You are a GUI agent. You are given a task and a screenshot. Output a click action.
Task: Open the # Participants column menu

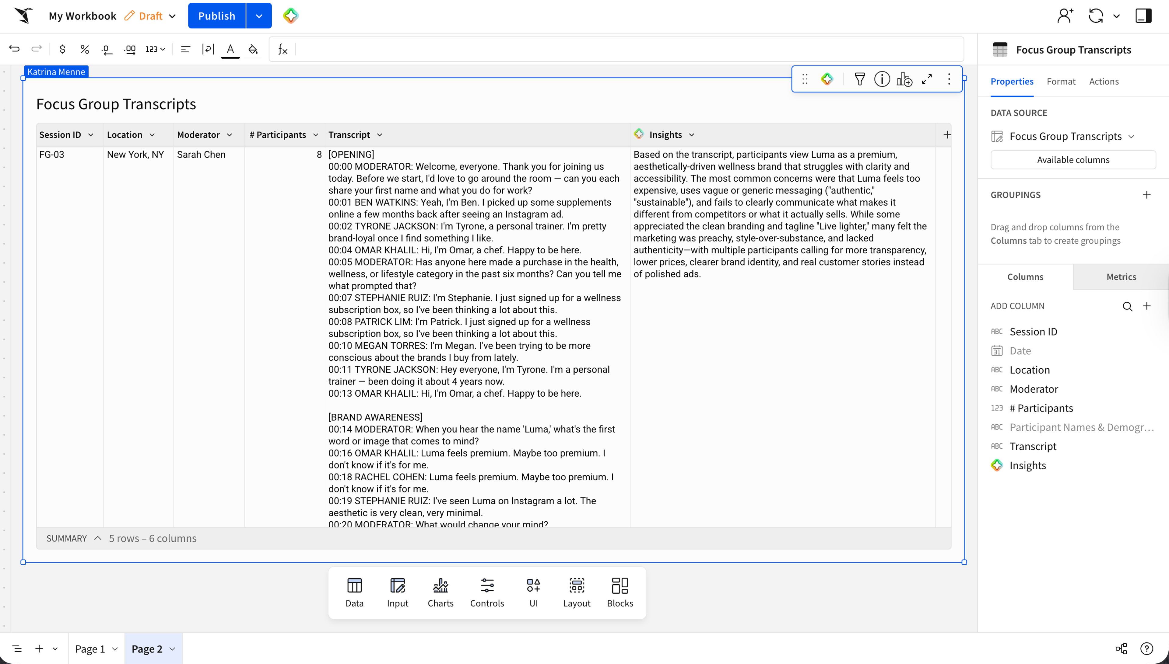[x=316, y=134]
